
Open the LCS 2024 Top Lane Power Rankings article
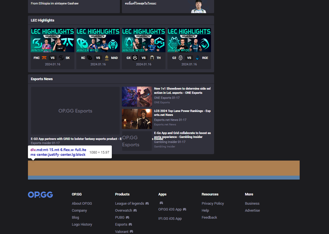[182, 113]
